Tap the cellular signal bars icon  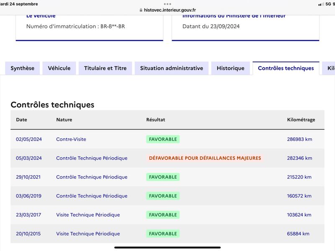321,4
